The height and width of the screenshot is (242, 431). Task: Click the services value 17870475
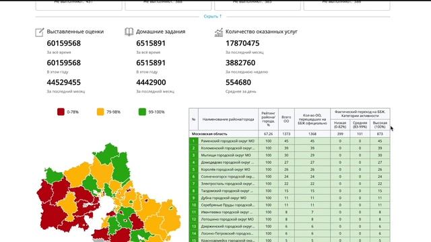tap(242, 43)
